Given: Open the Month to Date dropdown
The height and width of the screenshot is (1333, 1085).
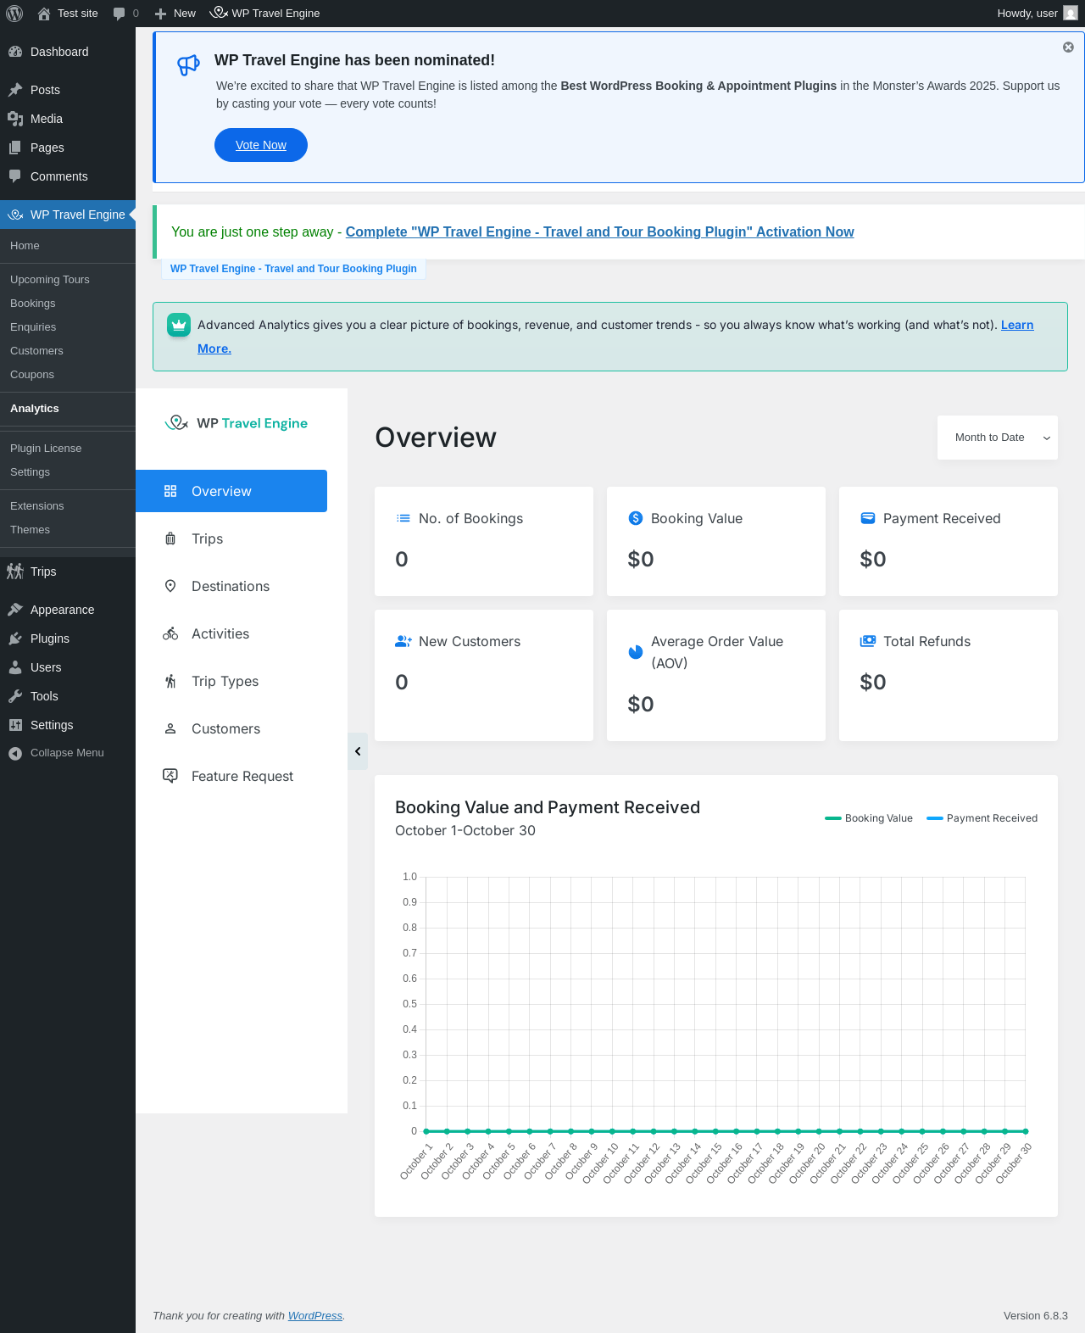Looking at the screenshot, I should coord(998,438).
